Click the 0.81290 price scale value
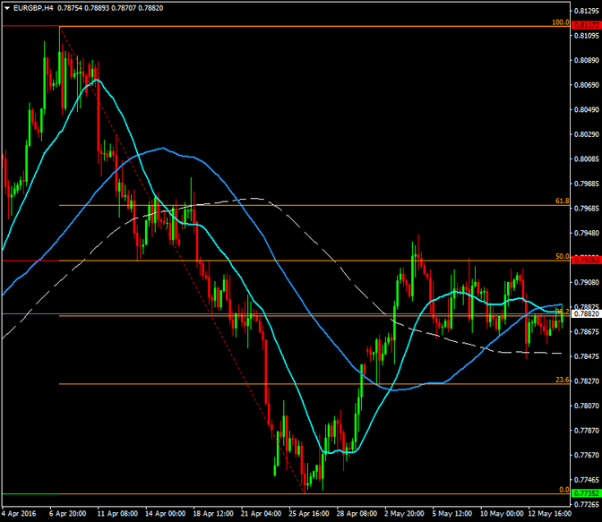 pyautogui.click(x=586, y=11)
